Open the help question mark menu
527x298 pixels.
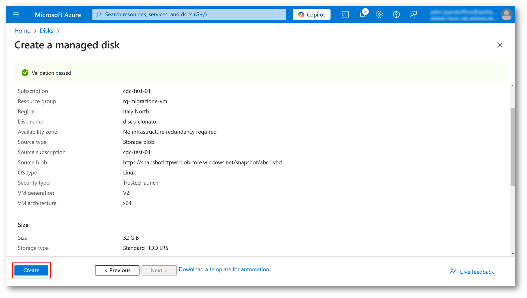pos(396,14)
